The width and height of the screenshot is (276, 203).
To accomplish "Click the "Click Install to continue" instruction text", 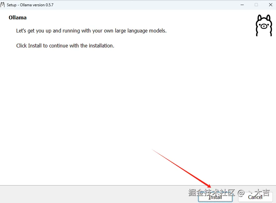I will pos(65,46).
